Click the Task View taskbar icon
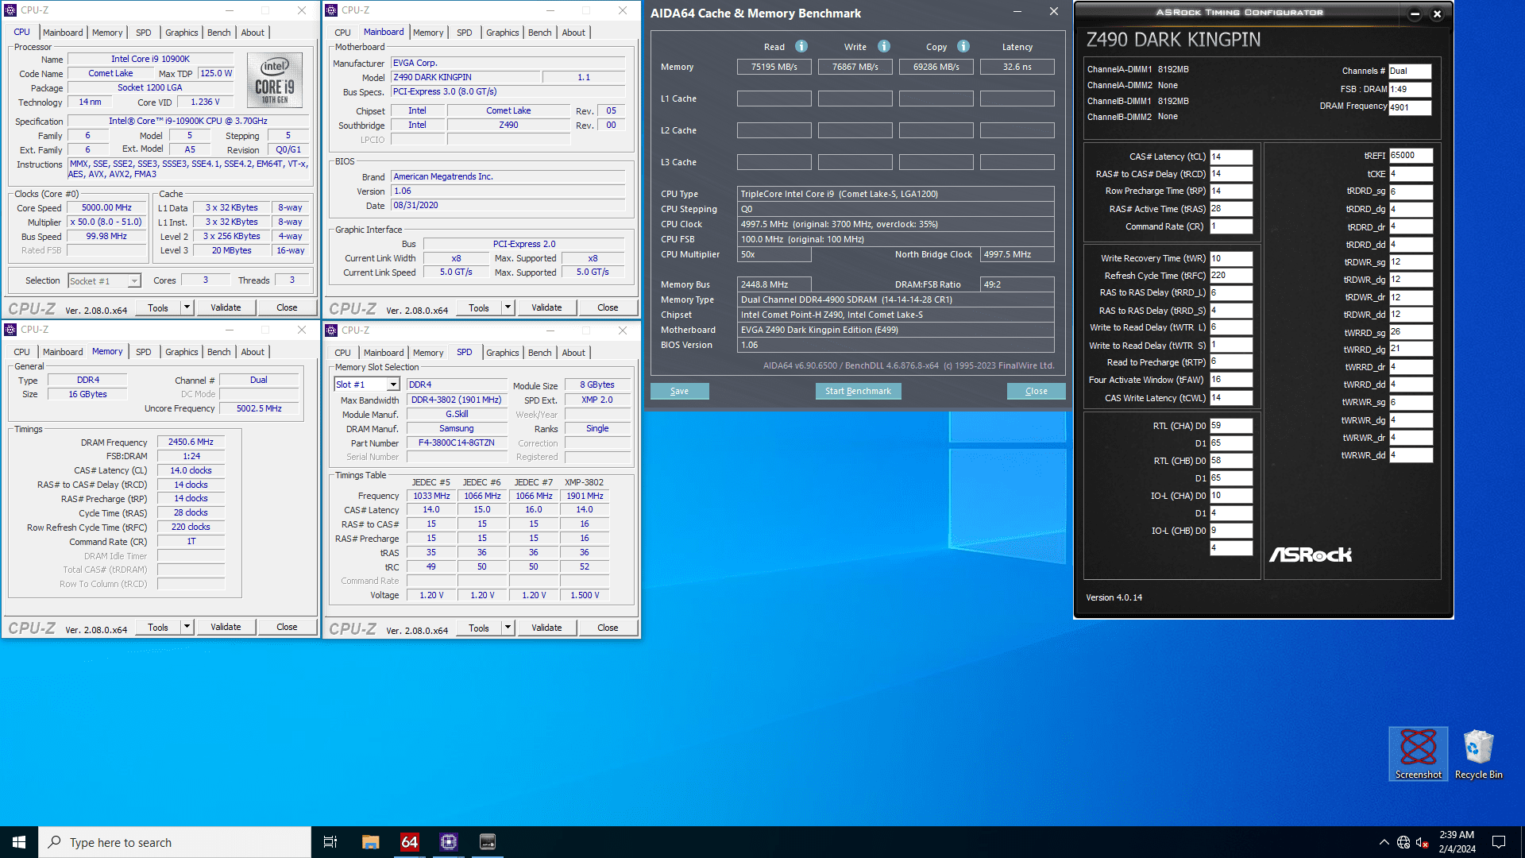 point(330,842)
